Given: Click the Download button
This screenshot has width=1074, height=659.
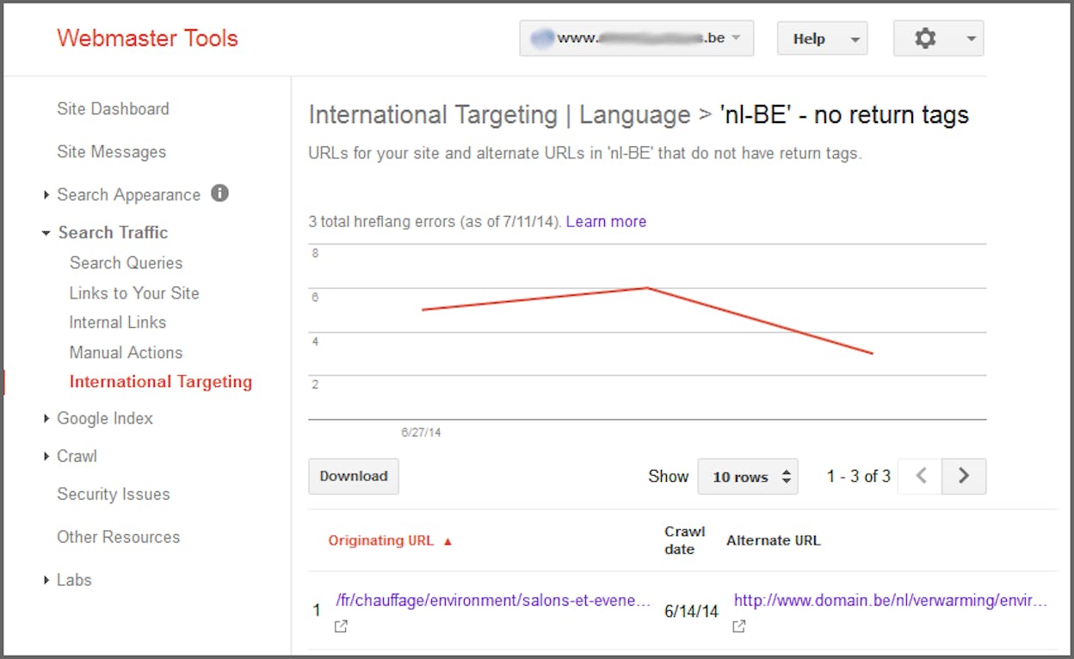Looking at the screenshot, I should (354, 477).
